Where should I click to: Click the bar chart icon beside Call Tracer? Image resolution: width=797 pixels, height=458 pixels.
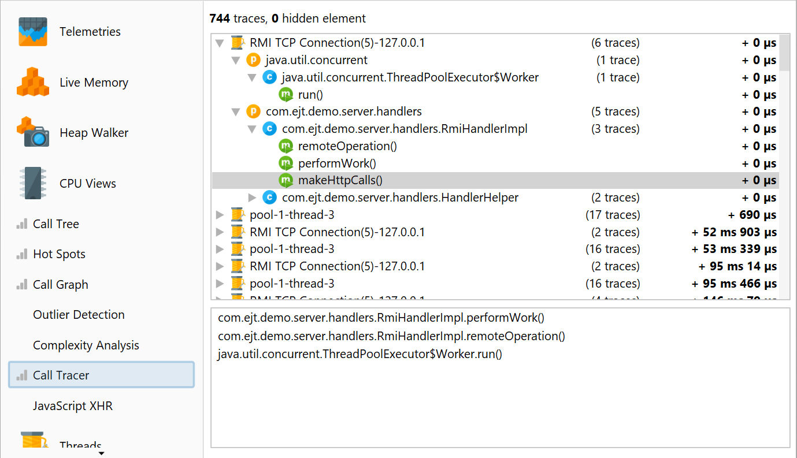pos(22,375)
